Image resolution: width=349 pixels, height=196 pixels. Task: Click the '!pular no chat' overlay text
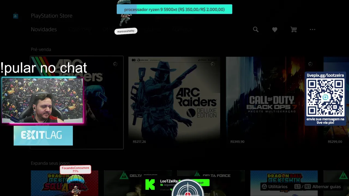click(44, 68)
